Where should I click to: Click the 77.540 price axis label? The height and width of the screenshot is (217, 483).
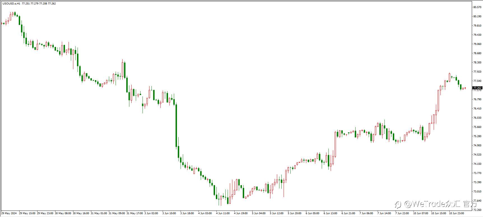tap(477, 81)
